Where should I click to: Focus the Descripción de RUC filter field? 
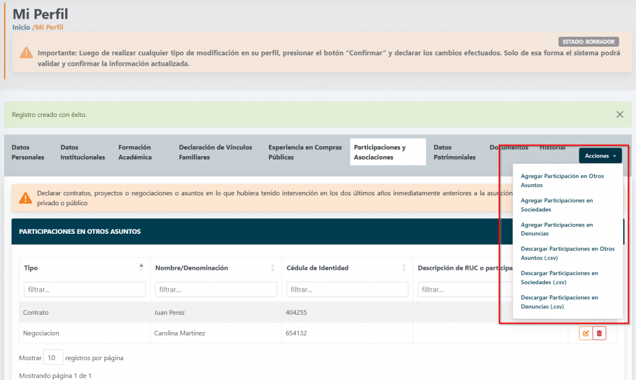pyautogui.click(x=465, y=289)
